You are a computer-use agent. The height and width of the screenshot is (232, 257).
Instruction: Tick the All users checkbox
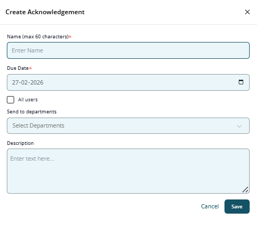10,100
